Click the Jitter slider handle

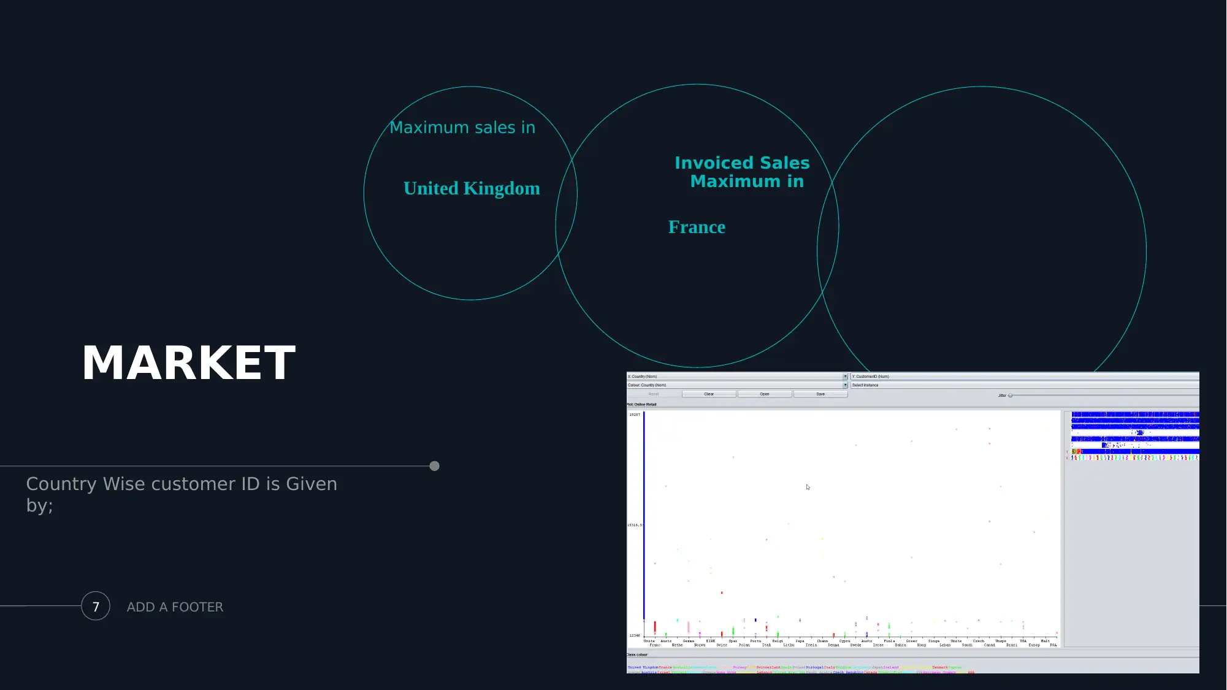pos(1011,396)
